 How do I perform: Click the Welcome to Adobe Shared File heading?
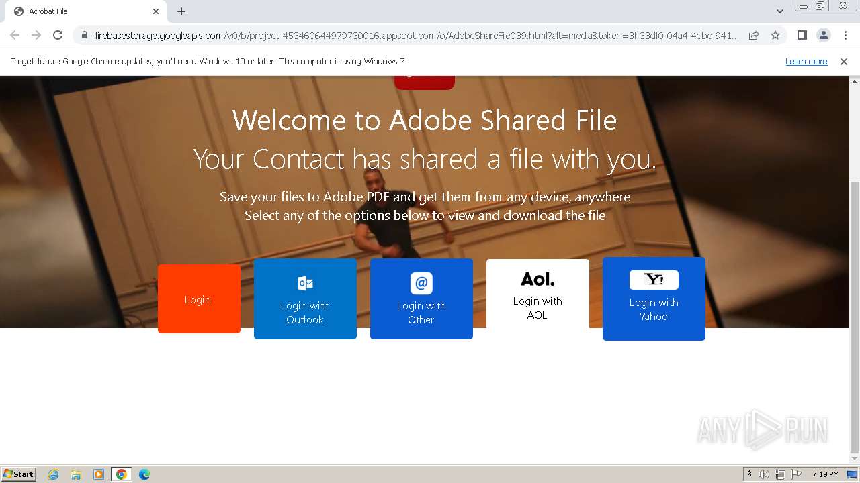[425, 120]
